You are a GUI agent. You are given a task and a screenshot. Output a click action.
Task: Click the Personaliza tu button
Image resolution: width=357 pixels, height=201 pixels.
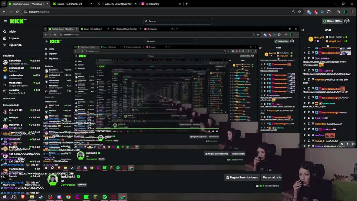(271, 177)
